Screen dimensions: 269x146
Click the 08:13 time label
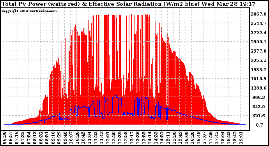pos(35,137)
